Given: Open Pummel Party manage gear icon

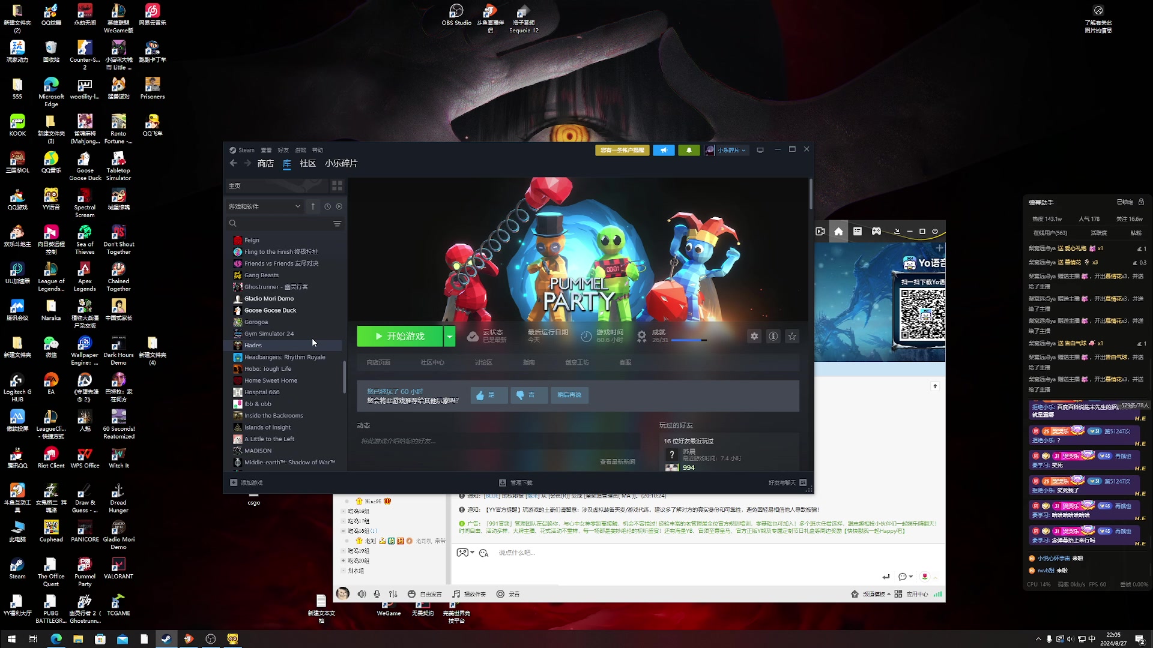Looking at the screenshot, I should pyautogui.click(x=754, y=336).
